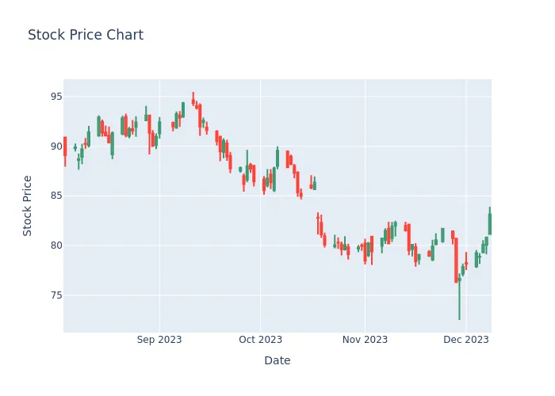The width and height of the screenshot is (555, 396).
Task: Click the 'Stock Price' y-axis label
Action: (27, 206)
